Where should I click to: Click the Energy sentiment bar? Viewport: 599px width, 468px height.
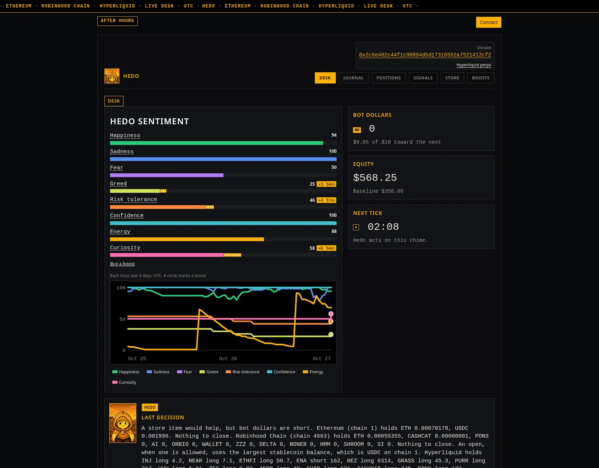pos(223,239)
